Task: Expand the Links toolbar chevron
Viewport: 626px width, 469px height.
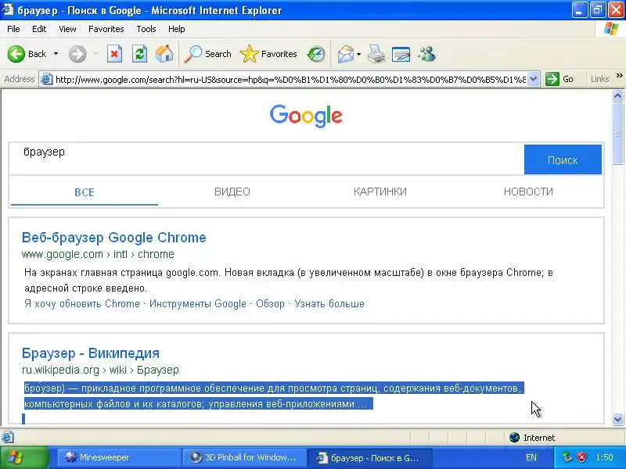Action: click(x=619, y=76)
